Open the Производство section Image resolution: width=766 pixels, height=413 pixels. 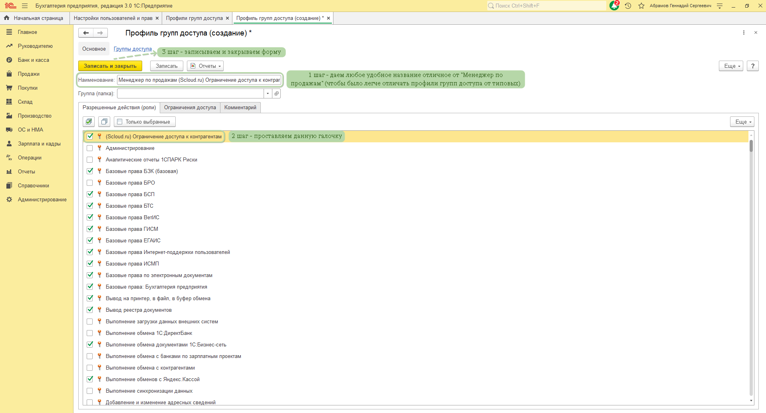[35, 116]
